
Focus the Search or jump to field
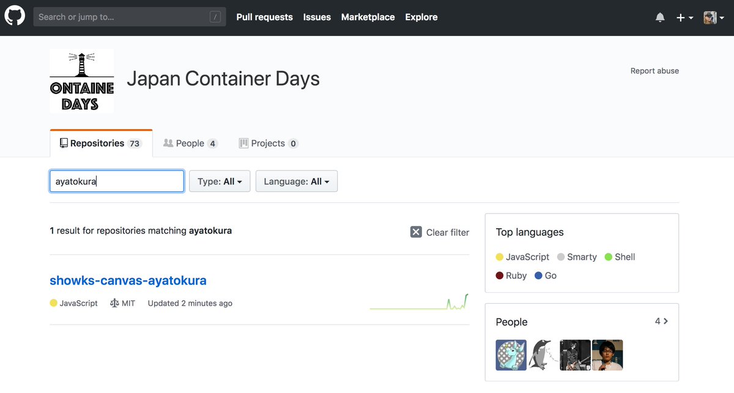130,17
